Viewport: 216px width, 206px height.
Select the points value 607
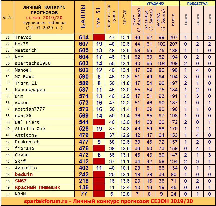tap(84, 44)
